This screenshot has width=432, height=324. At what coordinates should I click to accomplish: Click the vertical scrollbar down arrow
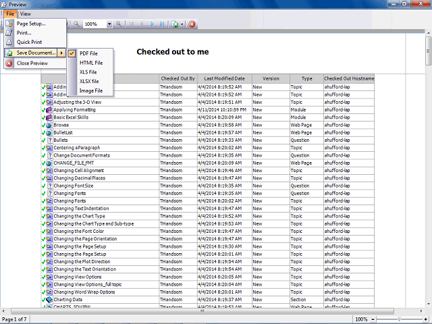coord(429,304)
